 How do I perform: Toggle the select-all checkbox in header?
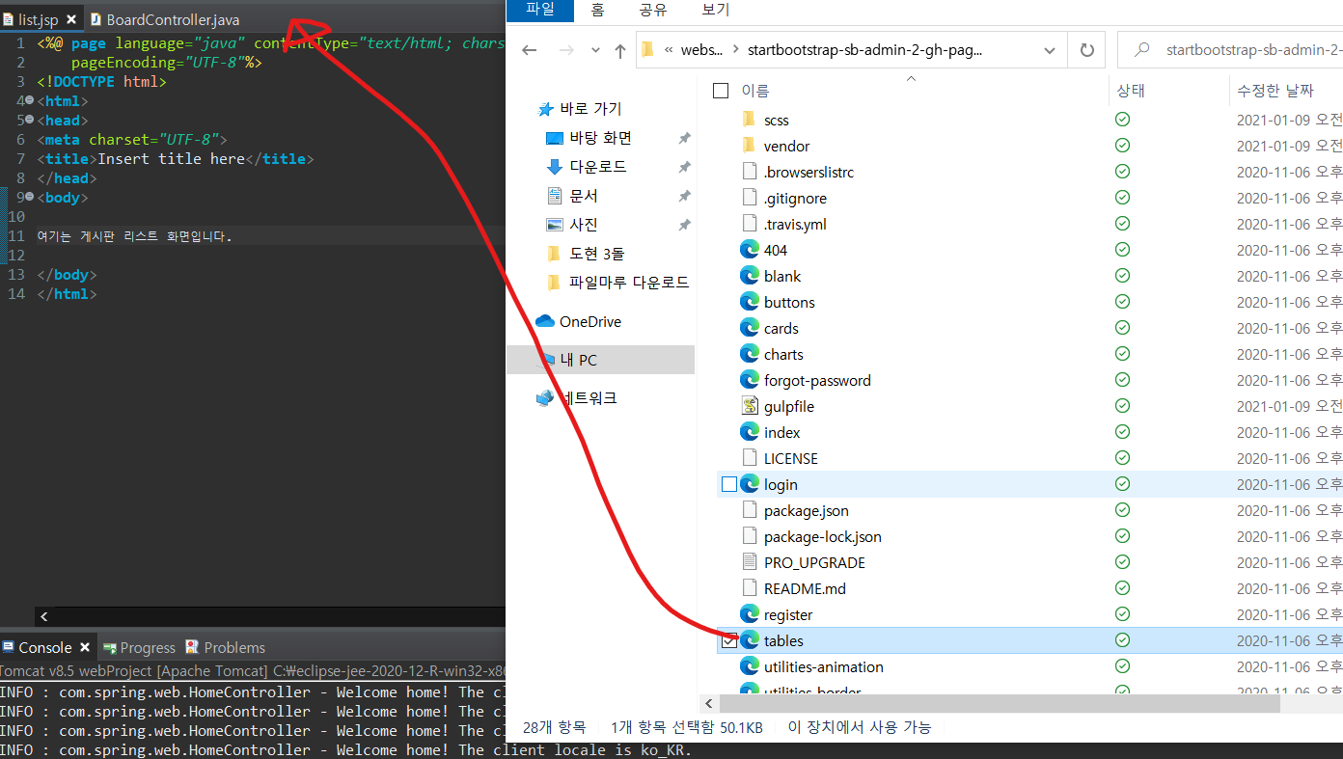(721, 91)
